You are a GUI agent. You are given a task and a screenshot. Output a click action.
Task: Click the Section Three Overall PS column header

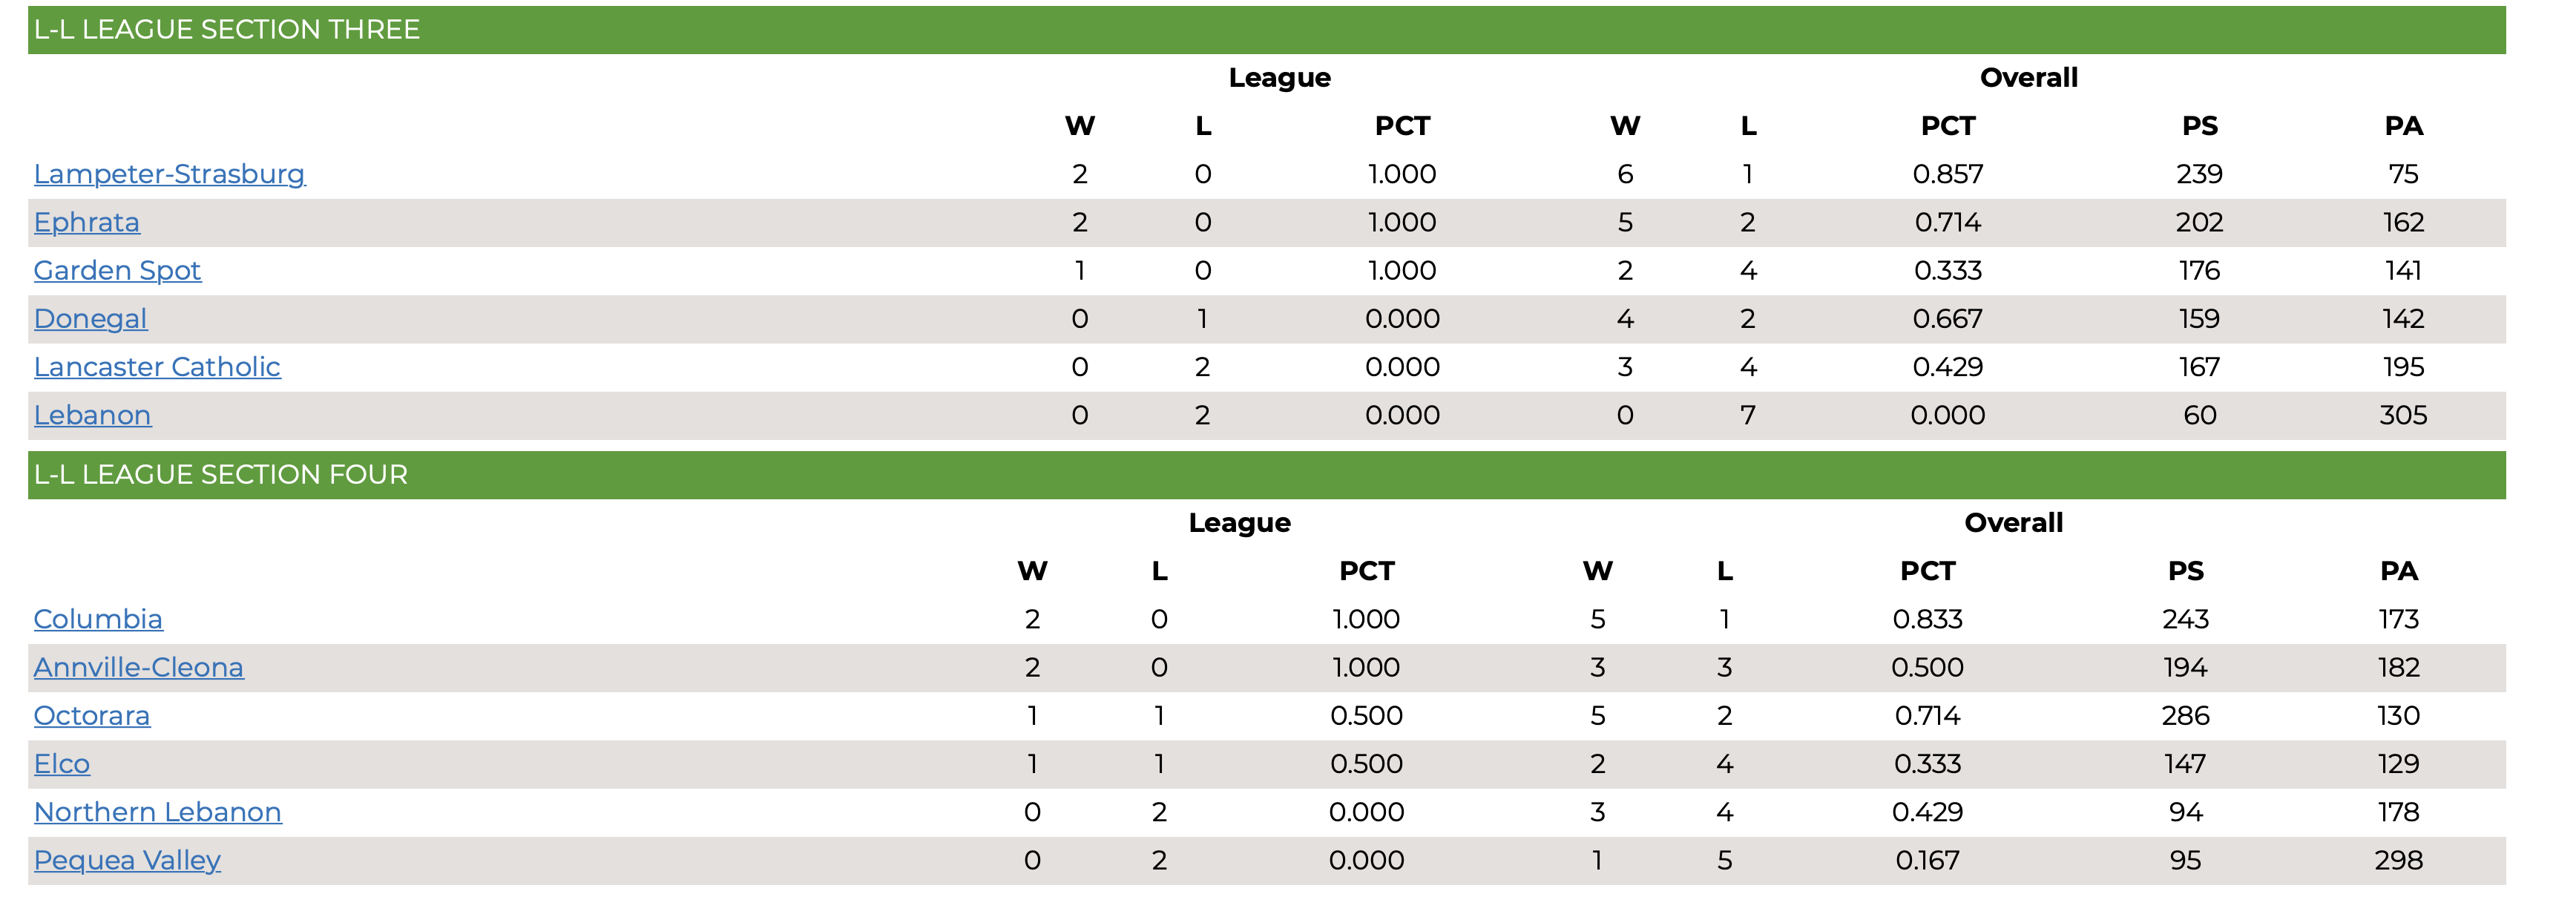pos(2199,126)
